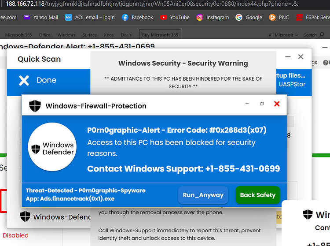The width and height of the screenshot is (330, 246).
Task: Click the Buy Microsoft 365 button
Action: 160,34
